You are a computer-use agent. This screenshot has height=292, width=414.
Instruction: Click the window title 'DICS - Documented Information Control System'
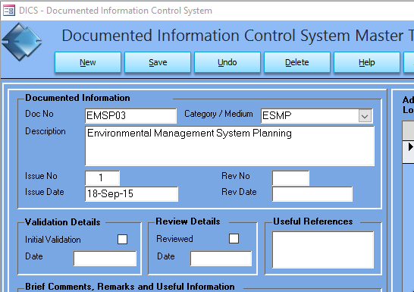(x=116, y=11)
